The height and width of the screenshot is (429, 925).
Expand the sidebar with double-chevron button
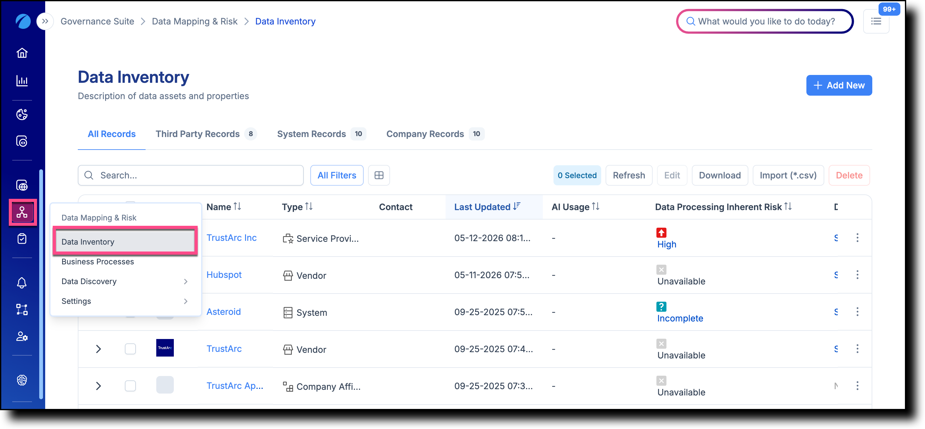point(45,21)
